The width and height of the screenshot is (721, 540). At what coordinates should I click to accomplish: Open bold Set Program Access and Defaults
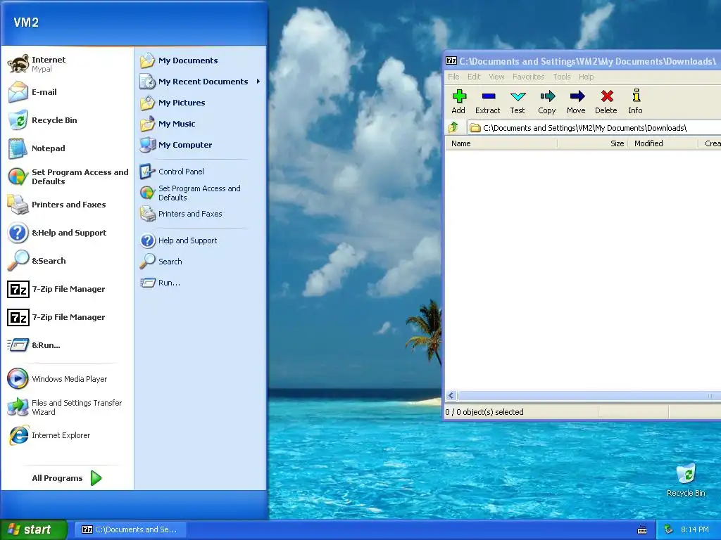point(68,176)
